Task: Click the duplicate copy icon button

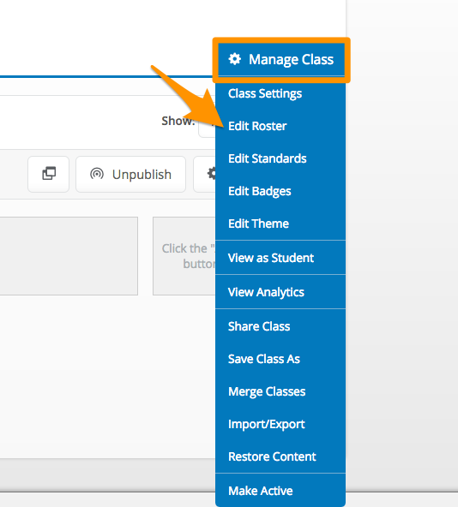Action: (x=49, y=174)
